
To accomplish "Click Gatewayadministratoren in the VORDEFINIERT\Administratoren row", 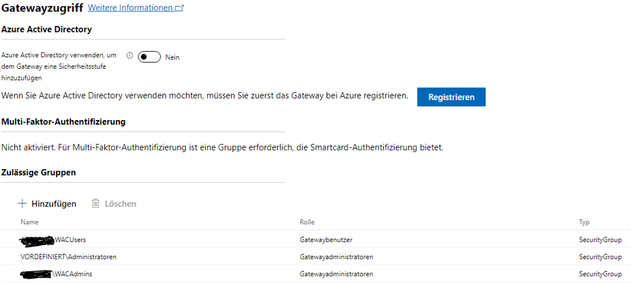I will pyautogui.click(x=336, y=257).
